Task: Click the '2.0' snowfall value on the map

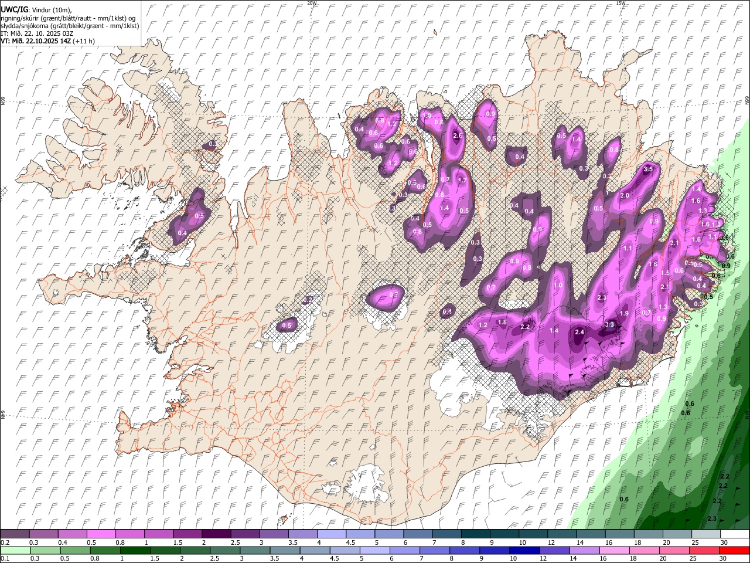Action: point(625,195)
